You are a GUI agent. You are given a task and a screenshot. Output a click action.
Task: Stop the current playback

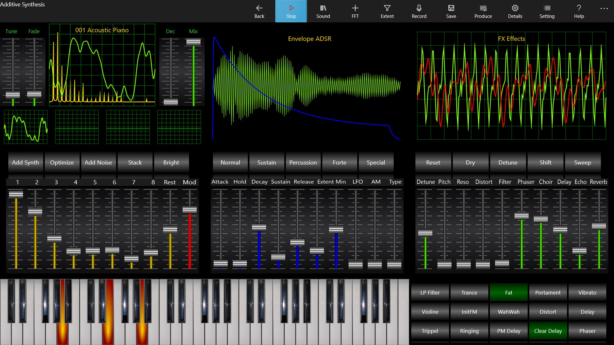point(291,11)
